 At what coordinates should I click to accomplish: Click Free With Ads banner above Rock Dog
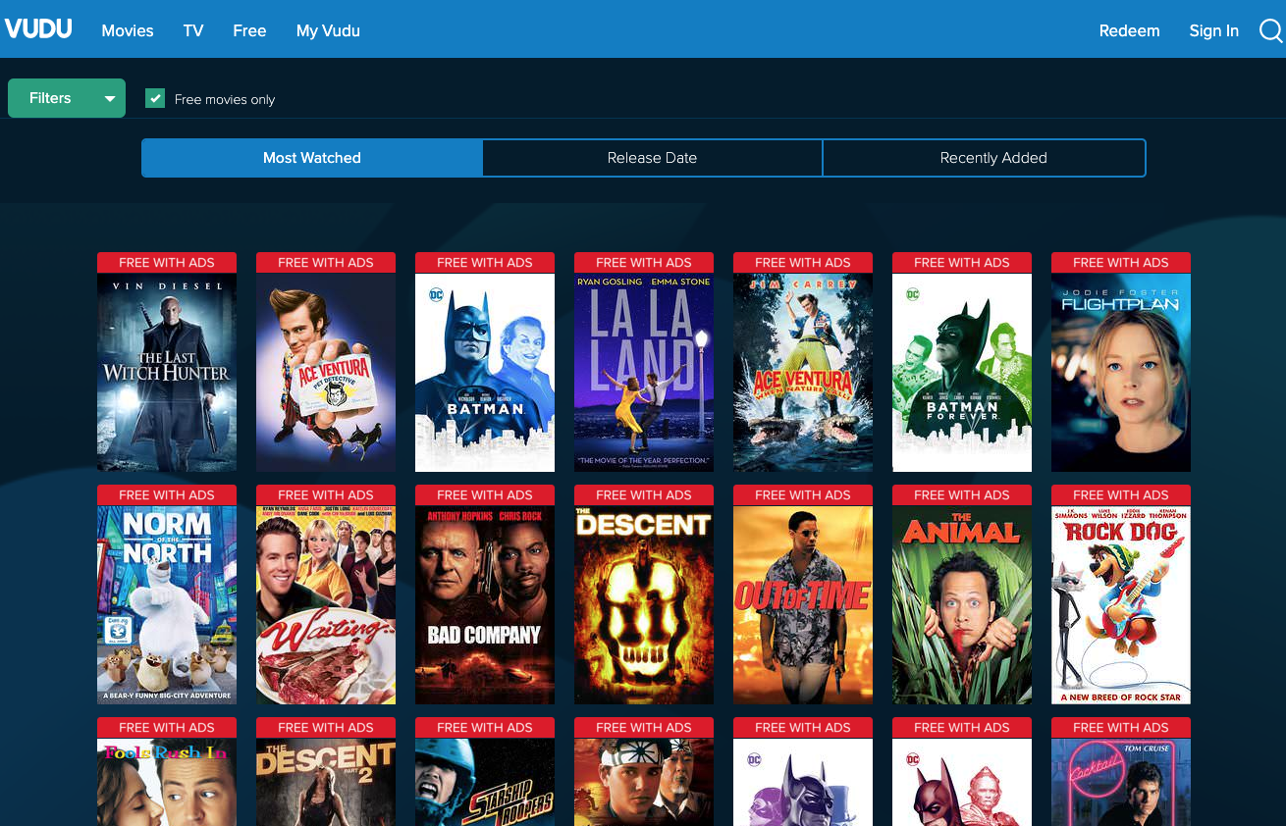[x=1121, y=495]
